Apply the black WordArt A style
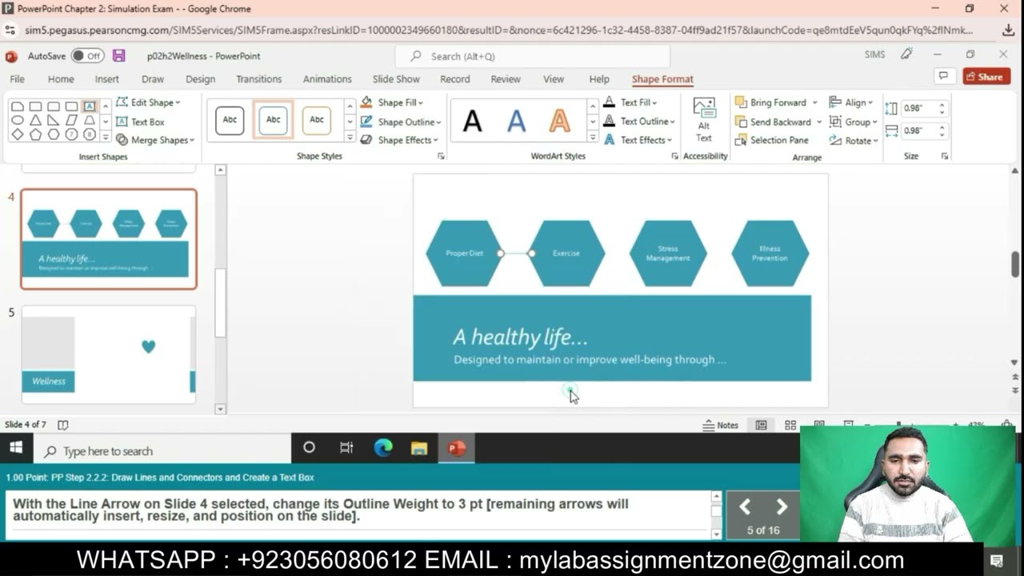Image resolution: width=1024 pixels, height=576 pixels. [x=473, y=121]
